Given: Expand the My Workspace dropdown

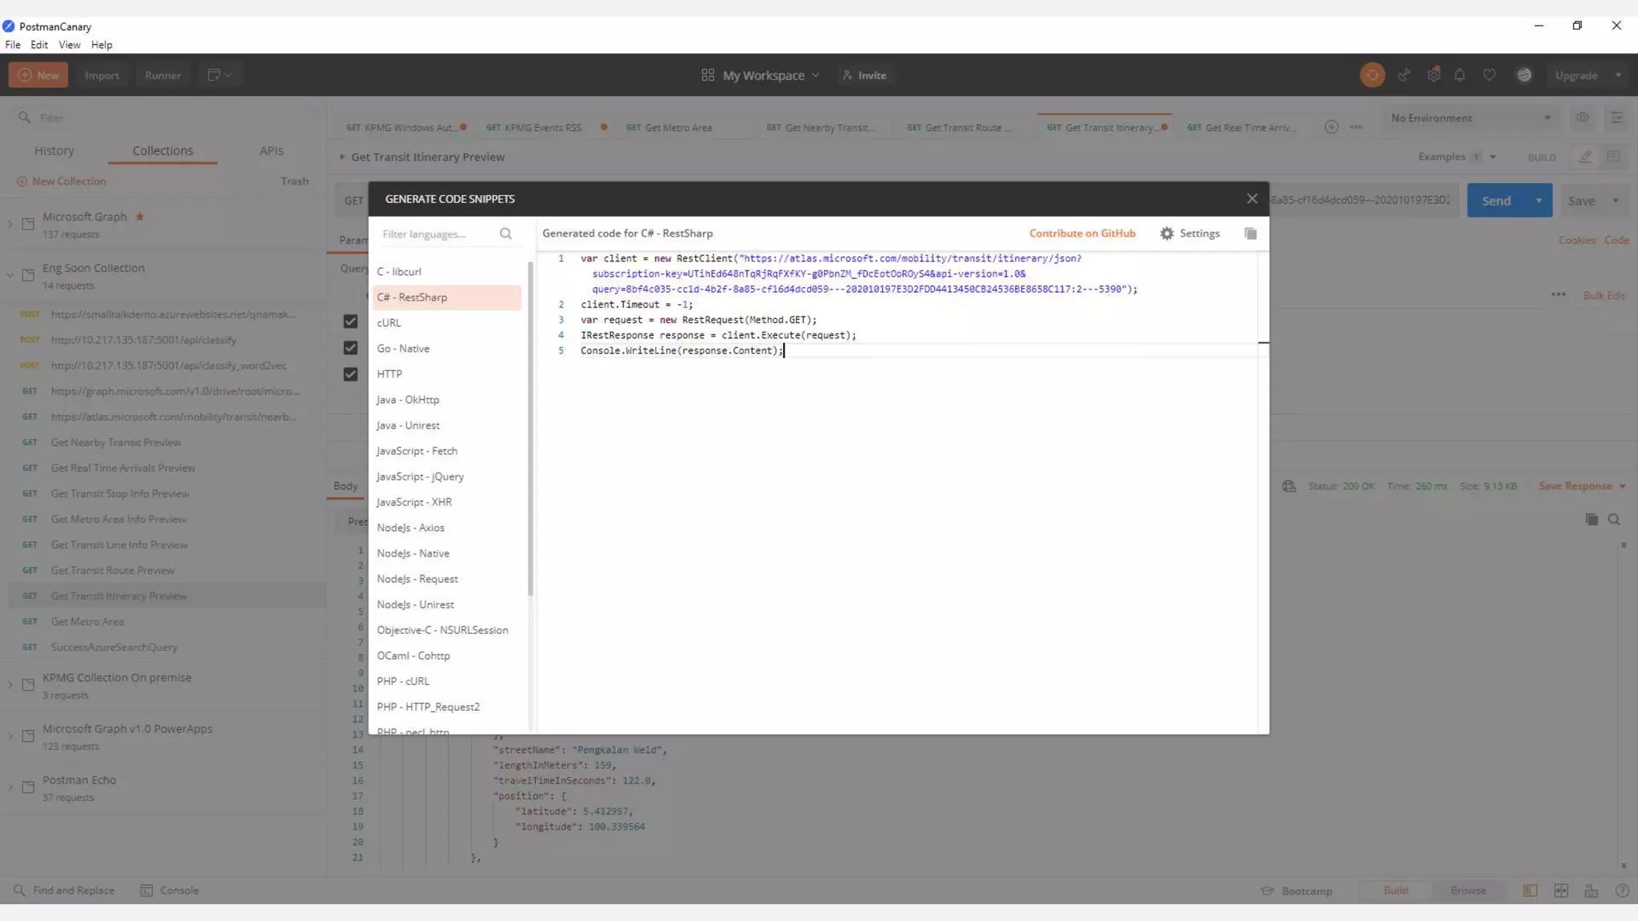Looking at the screenshot, I should pyautogui.click(x=762, y=75).
